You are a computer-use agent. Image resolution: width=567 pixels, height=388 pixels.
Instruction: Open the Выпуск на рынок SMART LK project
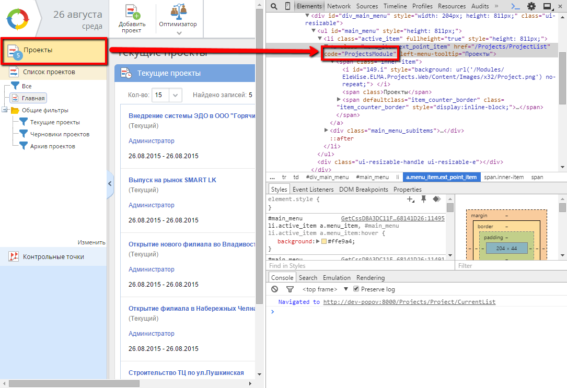point(172,180)
